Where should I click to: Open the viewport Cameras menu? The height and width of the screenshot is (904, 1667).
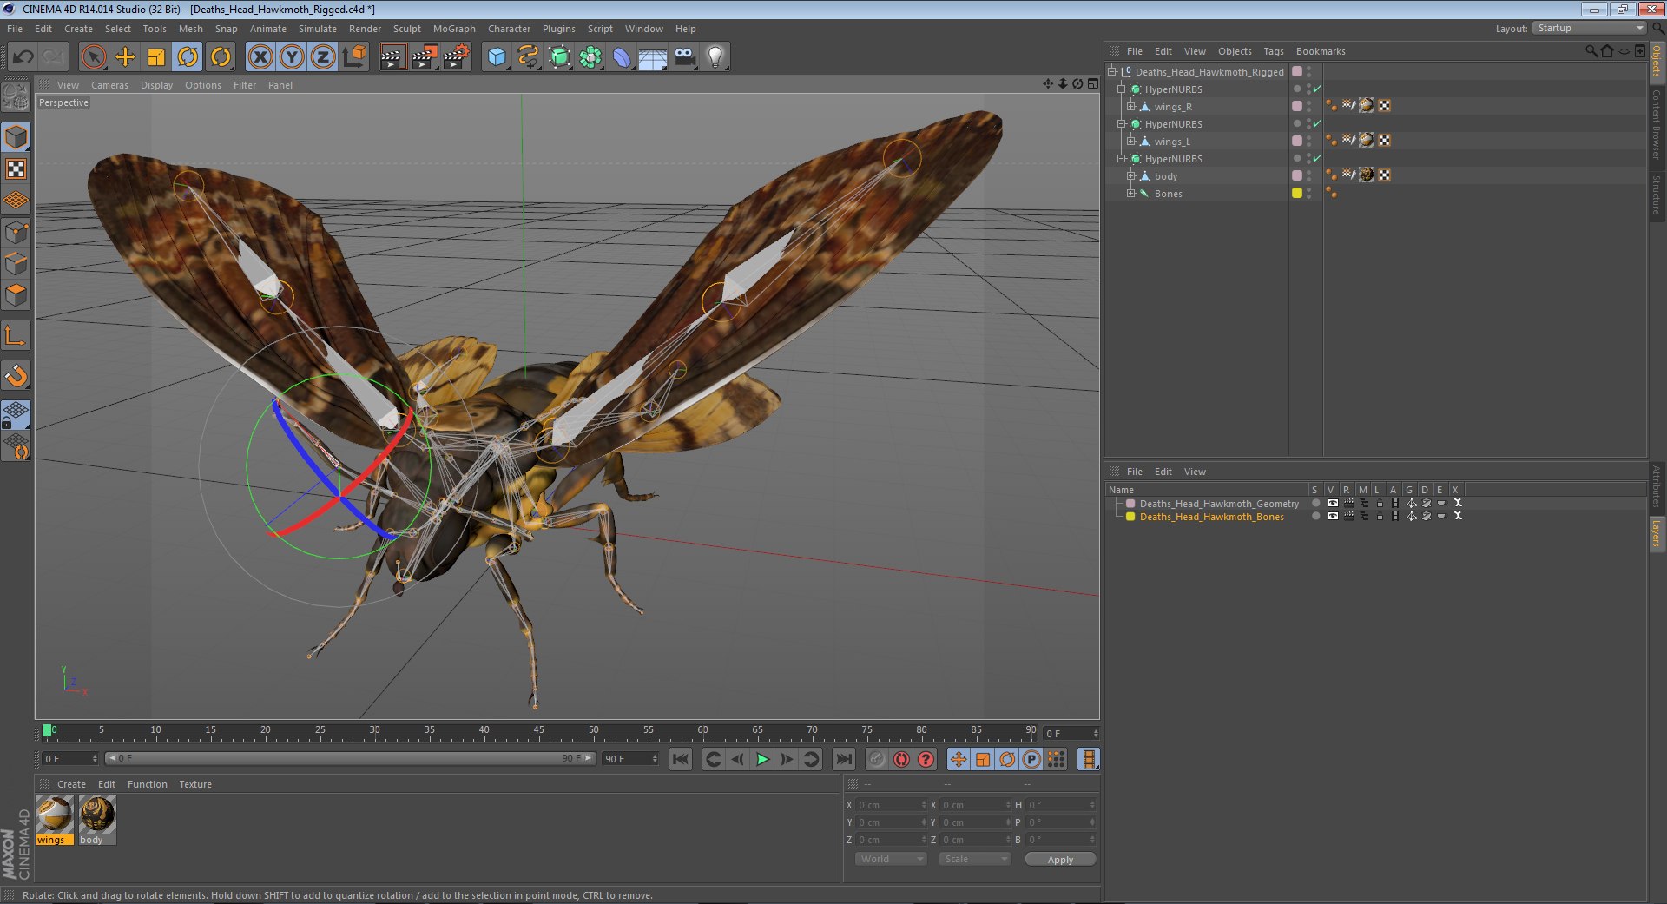(109, 85)
